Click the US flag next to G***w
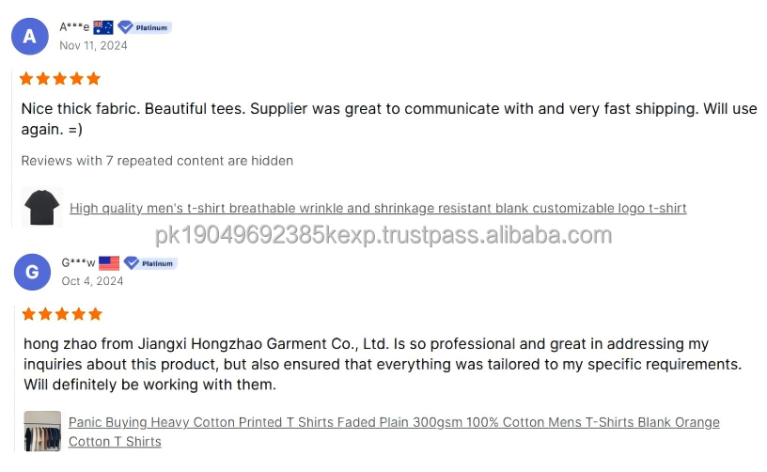767x472 pixels. pyautogui.click(x=109, y=262)
